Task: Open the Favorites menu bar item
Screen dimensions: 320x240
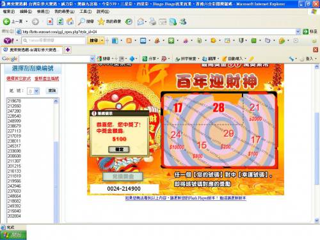Action: coord(64,12)
